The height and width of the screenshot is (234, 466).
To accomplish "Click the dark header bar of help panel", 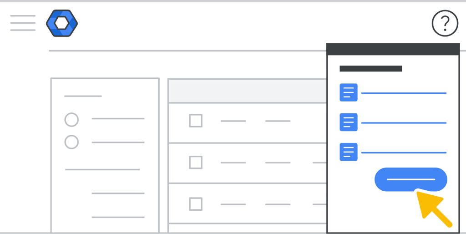I will pyautogui.click(x=393, y=49).
